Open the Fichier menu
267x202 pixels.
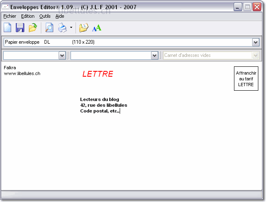[x=10, y=16]
